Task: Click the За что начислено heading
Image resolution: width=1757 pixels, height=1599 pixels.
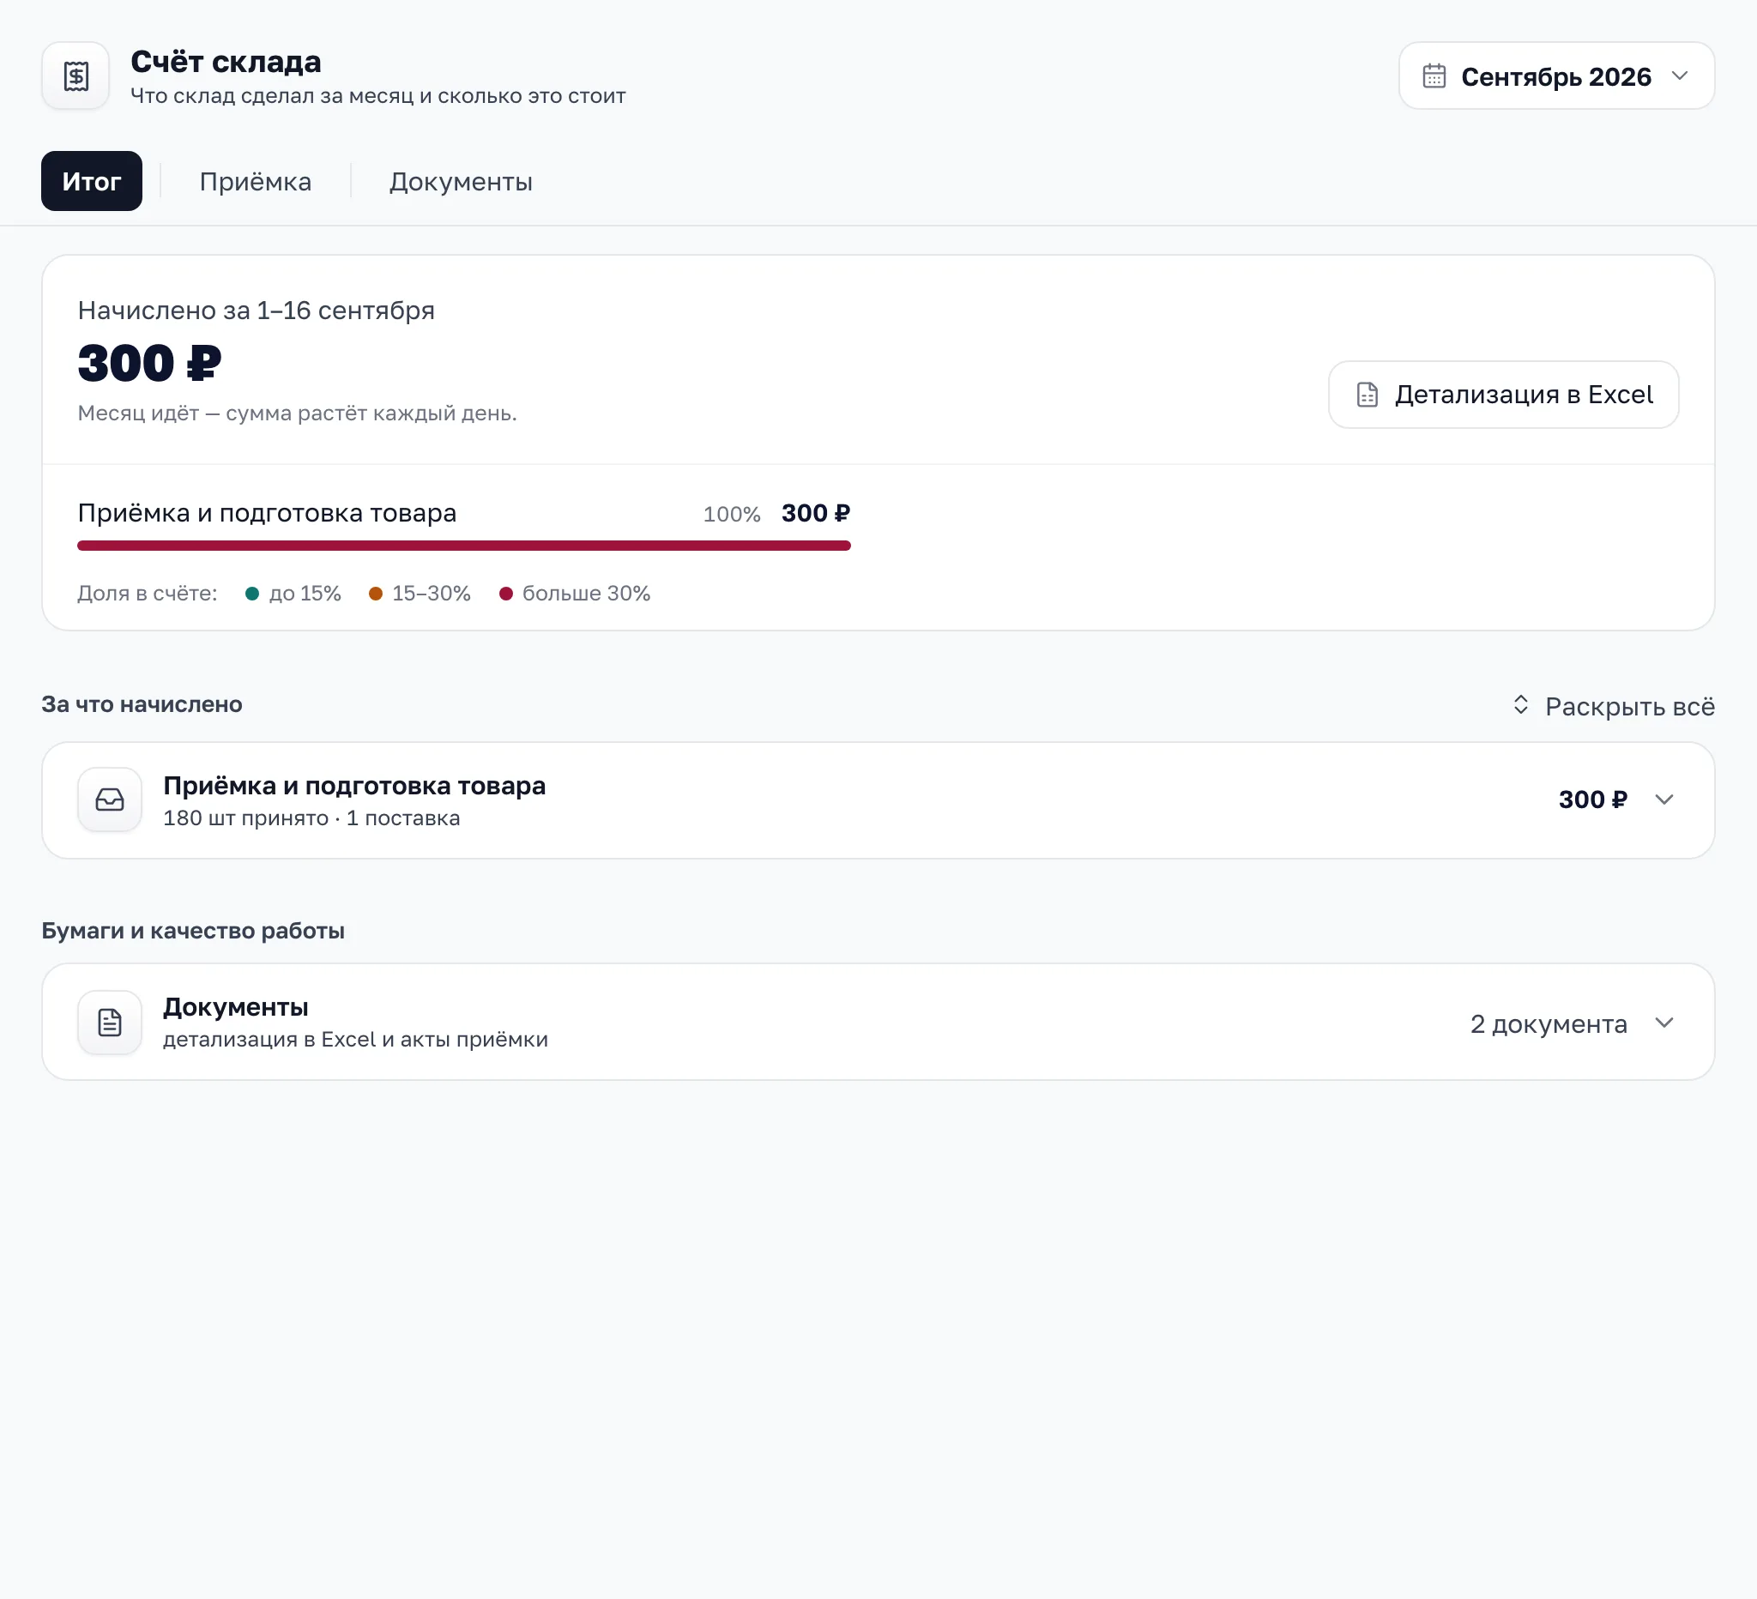Action: point(142,704)
